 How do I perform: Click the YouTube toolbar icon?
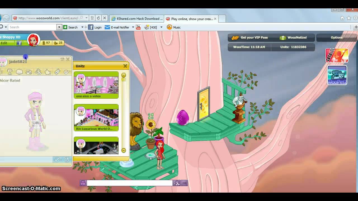point(138,27)
